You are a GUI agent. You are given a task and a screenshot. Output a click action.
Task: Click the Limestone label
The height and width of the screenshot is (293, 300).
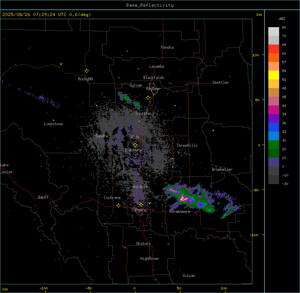tap(53, 124)
